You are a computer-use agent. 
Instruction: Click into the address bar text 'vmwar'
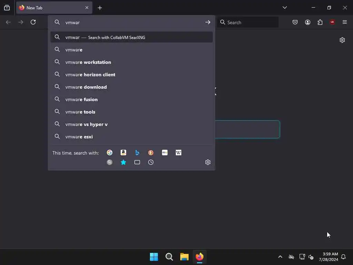coord(72,22)
